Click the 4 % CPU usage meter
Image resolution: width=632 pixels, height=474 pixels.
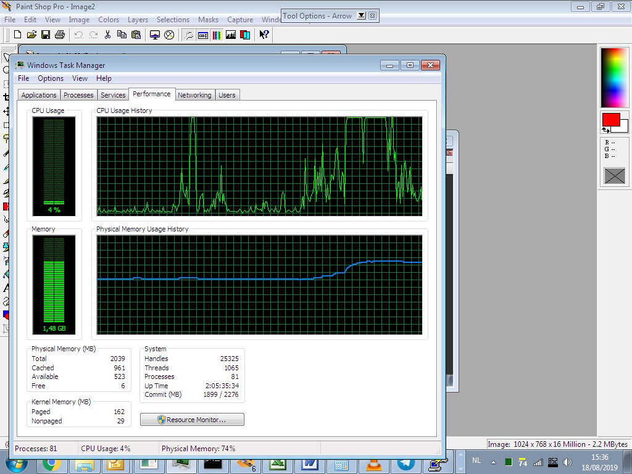[54, 167]
